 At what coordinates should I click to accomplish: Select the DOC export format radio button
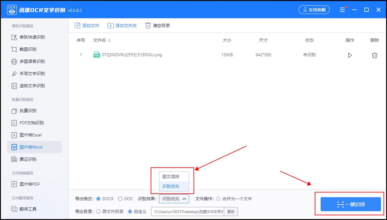(121, 199)
